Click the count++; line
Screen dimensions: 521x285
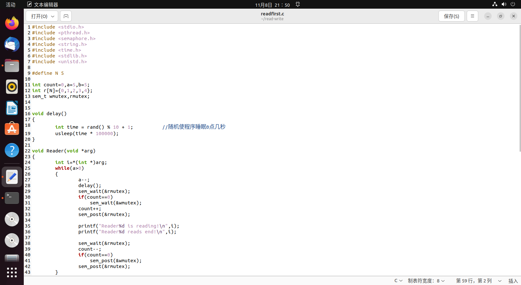(90, 209)
